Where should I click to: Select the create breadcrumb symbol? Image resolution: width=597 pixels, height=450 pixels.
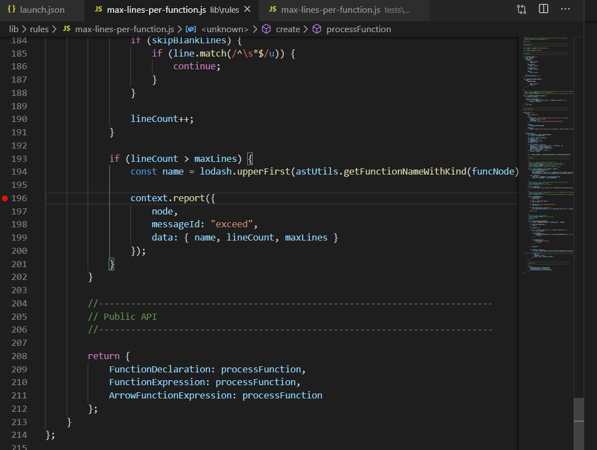288,29
